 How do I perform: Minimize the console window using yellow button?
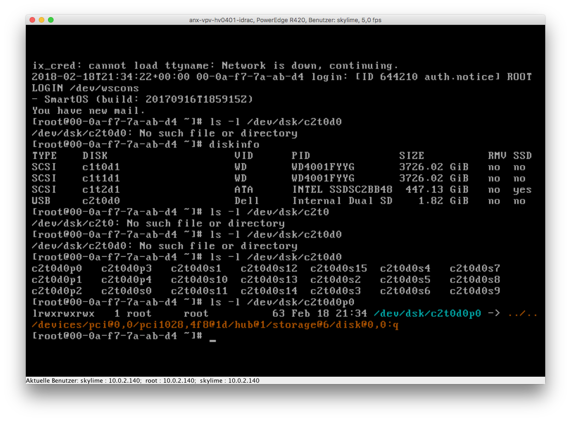click(42, 20)
